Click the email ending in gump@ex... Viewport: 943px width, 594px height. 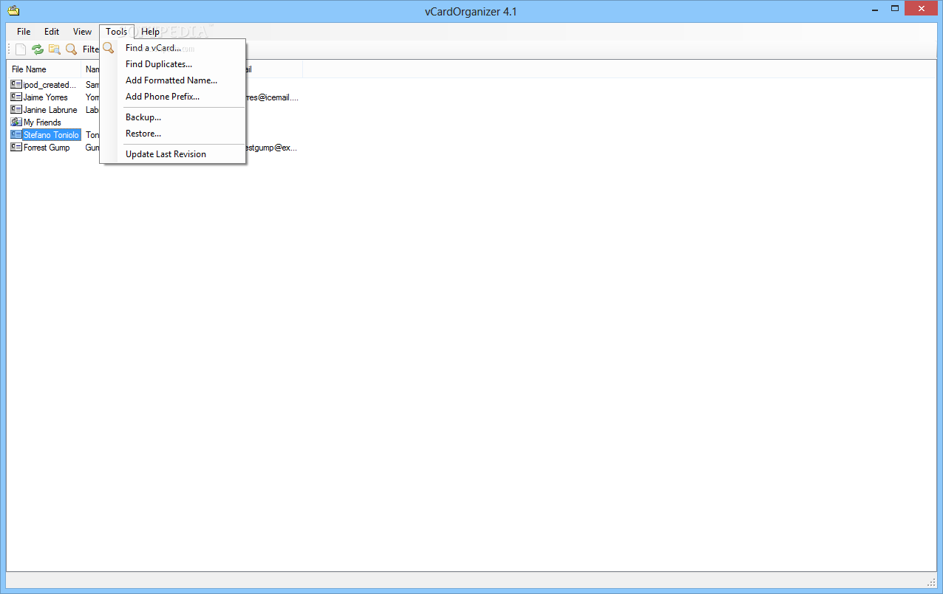pos(271,148)
